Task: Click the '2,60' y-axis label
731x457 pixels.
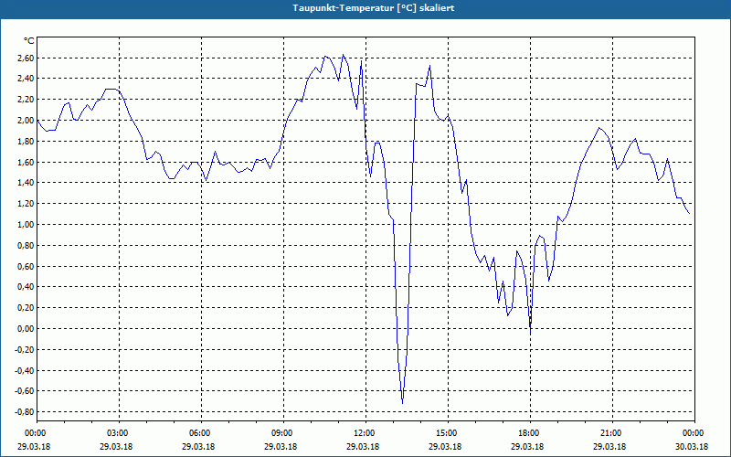Action: tap(26, 58)
